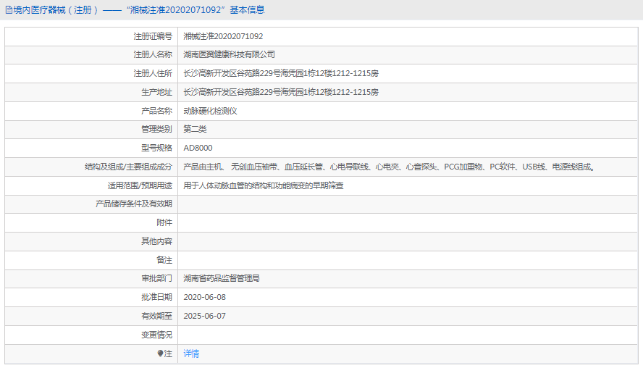Click the 其他内容 label

click(156, 241)
